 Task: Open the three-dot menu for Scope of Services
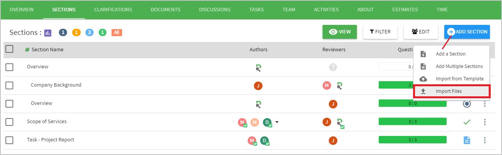(485, 122)
